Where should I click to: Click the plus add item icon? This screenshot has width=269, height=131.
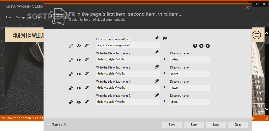click(x=201, y=46)
